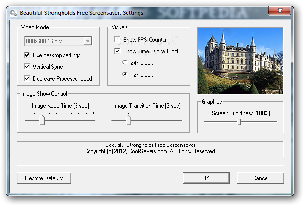The height and width of the screenshot is (206, 304).
Task: Click the Screen Brightness [100%] label
Action: tap(241, 113)
